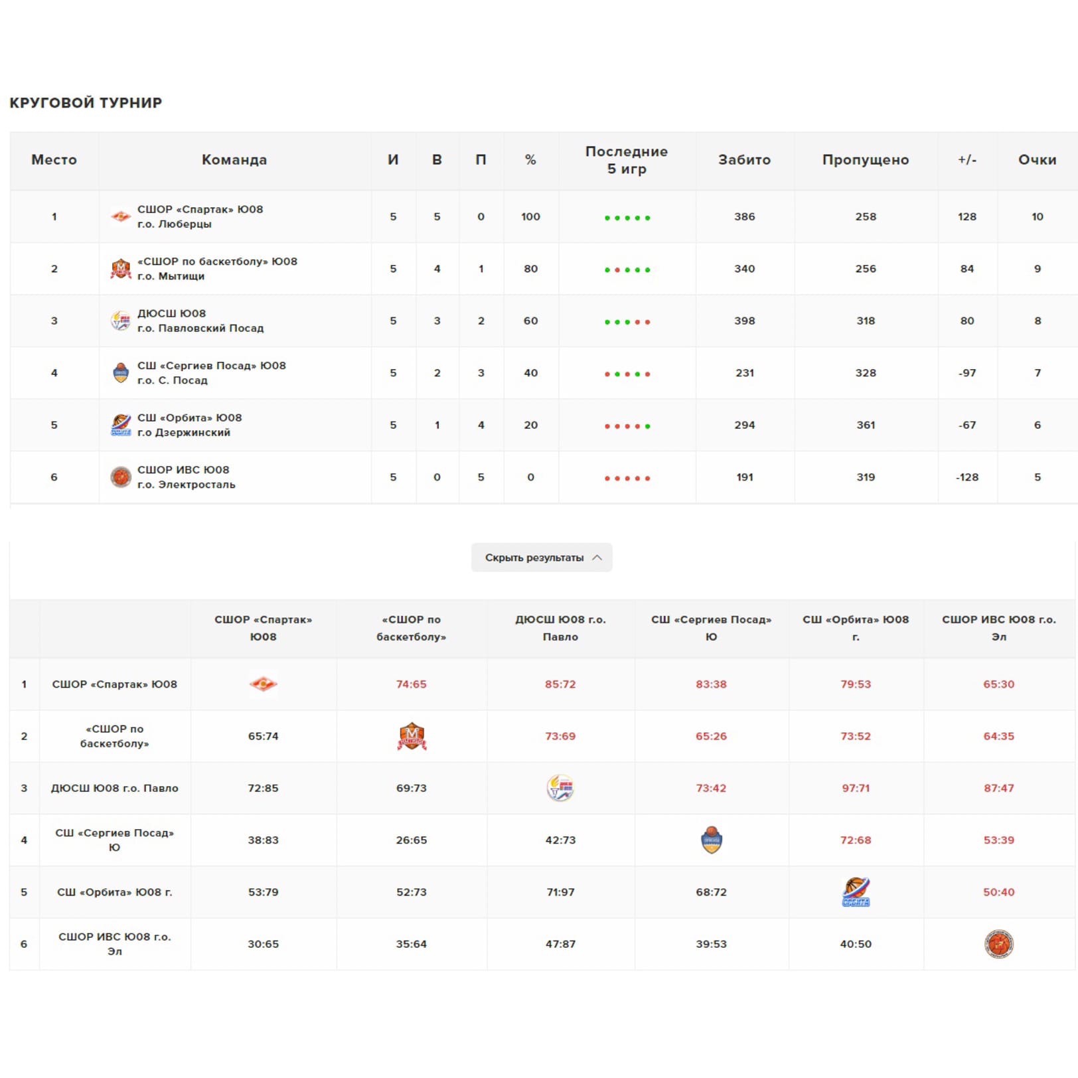Click the -128 point difference cell
The height and width of the screenshot is (1078, 1078).
[x=967, y=477]
